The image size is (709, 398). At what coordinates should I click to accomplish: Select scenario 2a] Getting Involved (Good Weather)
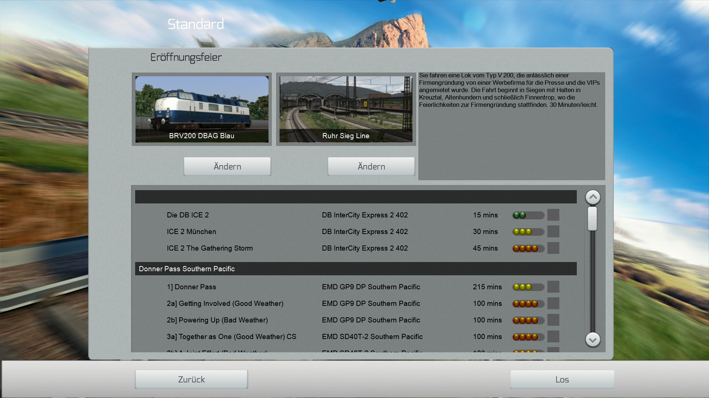point(225,303)
